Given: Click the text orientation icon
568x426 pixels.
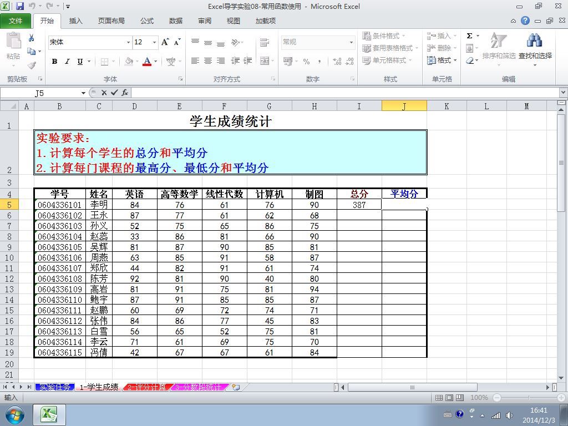Looking at the screenshot, I should click(235, 42).
